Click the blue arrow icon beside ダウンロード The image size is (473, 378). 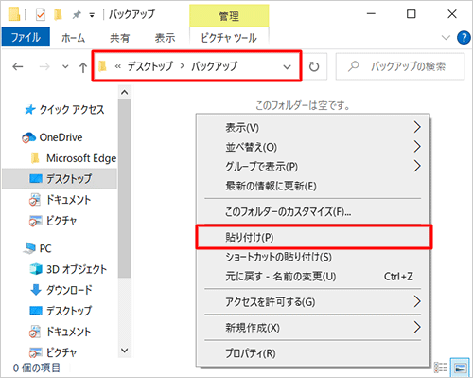(x=36, y=290)
